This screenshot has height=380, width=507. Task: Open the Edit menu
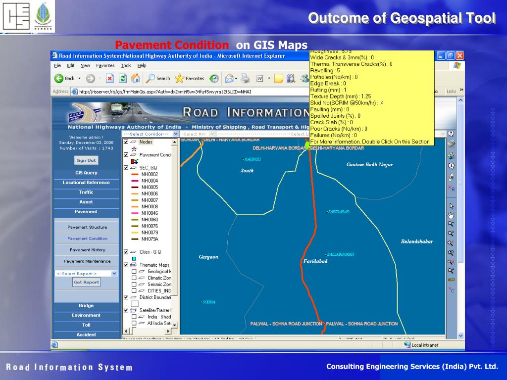click(x=70, y=65)
